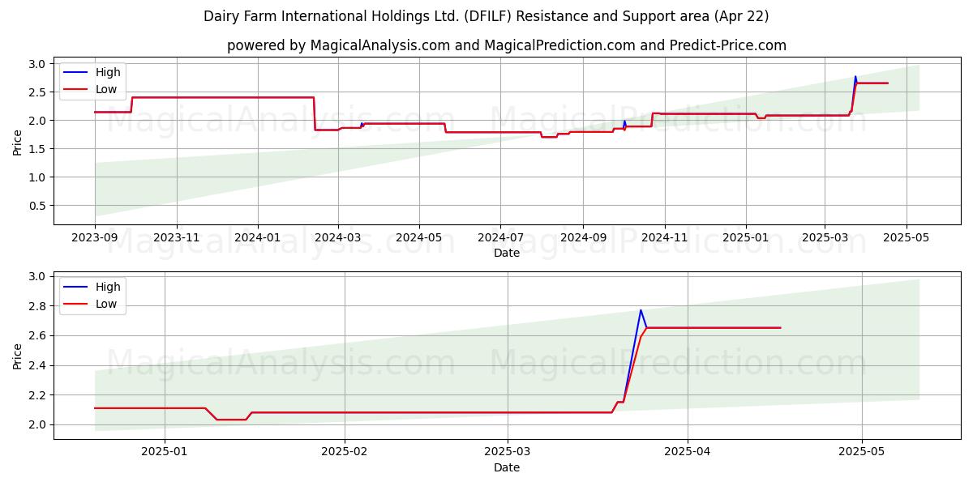Click the '2.4' y-axis label in bottom chart
The width and height of the screenshot is (973, 486).
(x=36, y=365)
